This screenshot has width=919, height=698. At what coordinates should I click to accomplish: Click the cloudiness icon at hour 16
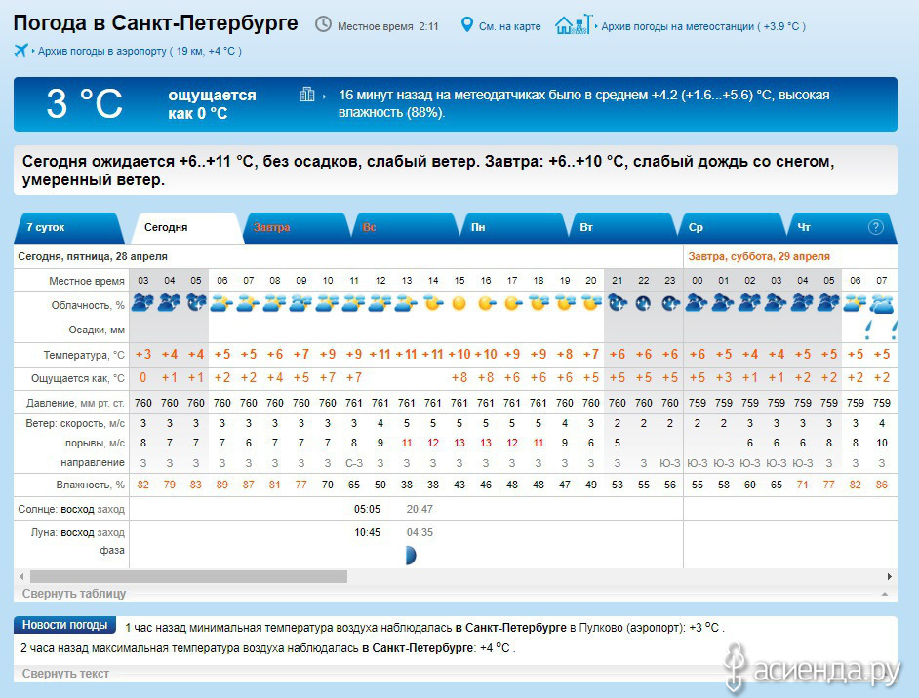point(486,303)
